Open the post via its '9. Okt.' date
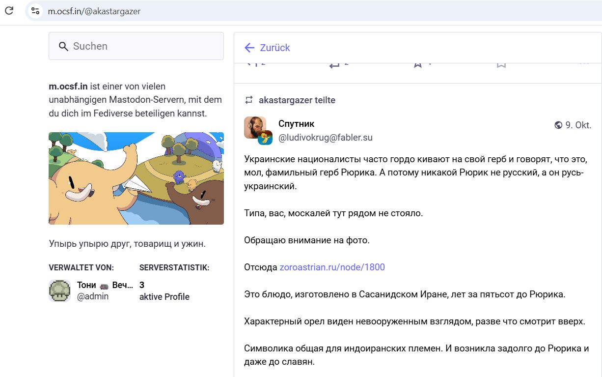This screenshot has height=377, width=602. point(578,125)
